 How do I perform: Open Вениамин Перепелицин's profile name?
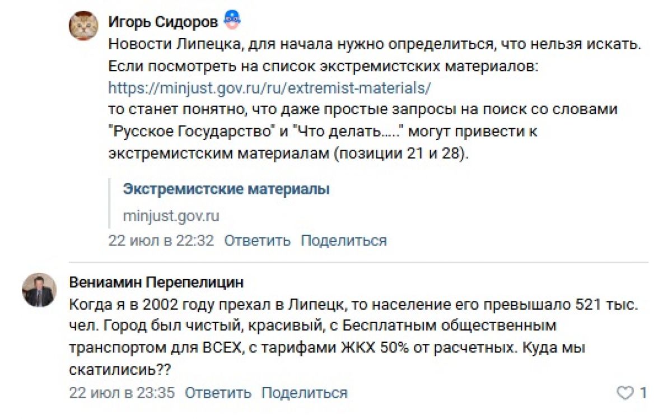(x=156, y=283)
